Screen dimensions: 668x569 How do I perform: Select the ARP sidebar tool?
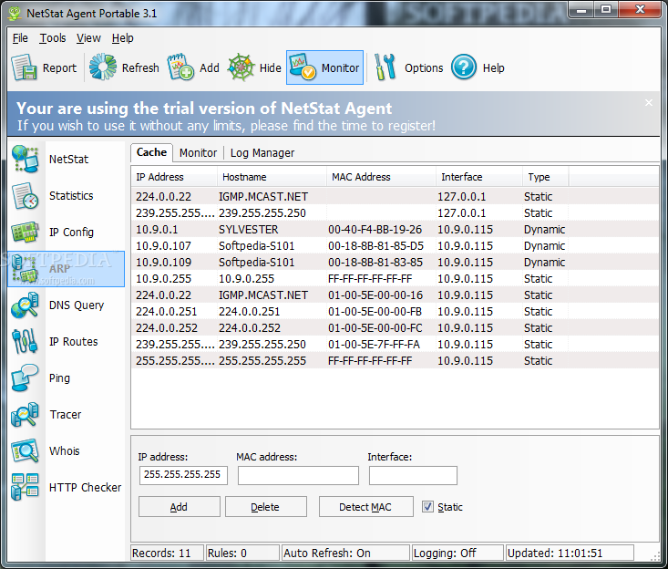66,269
